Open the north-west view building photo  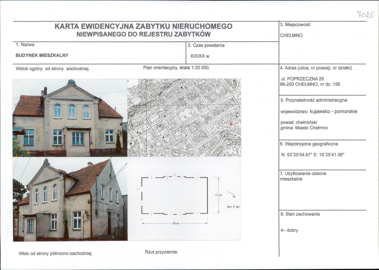(70, 199)
